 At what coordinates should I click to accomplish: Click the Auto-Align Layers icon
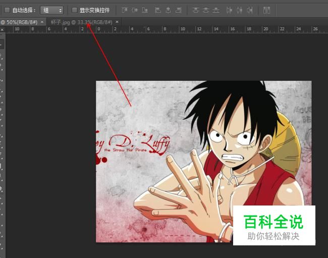(266, 10)
